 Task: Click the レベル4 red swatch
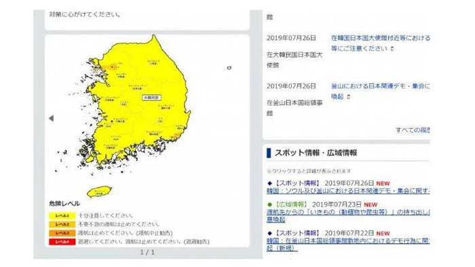[62, 242]
